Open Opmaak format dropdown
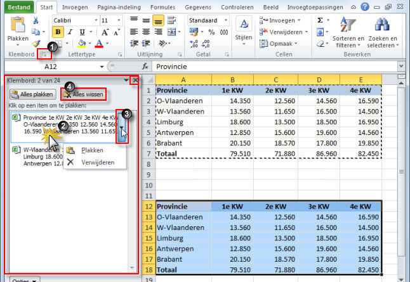410x282 pixels. click(279, 44)
